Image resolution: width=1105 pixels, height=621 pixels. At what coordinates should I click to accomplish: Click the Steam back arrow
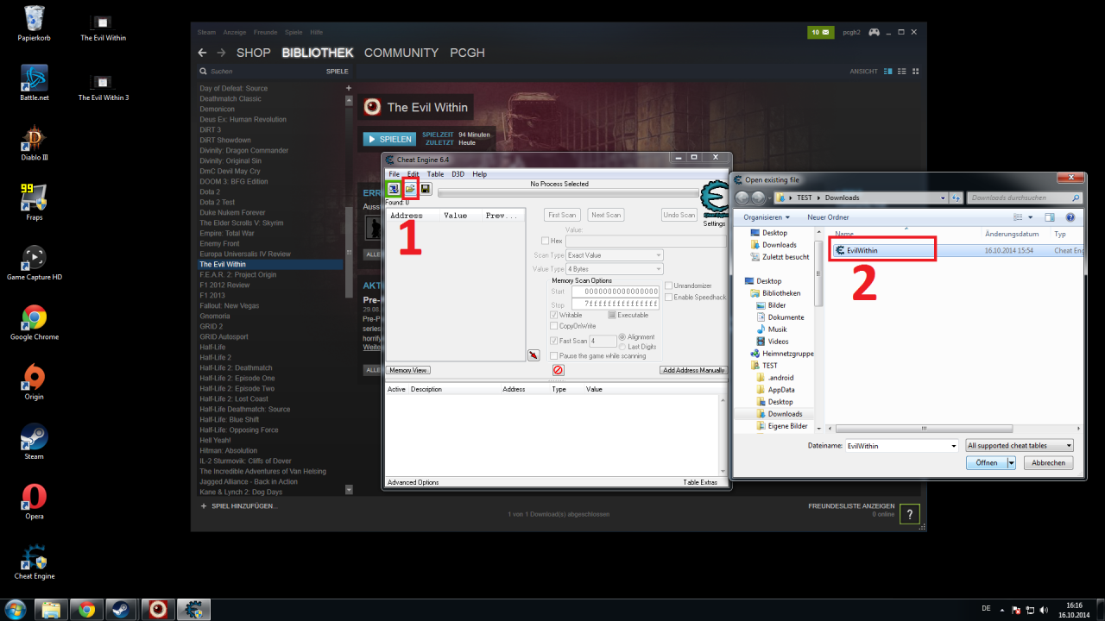[x=202, y=53]
